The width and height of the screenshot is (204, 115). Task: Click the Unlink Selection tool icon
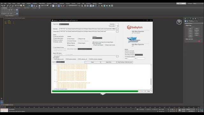pyautogui.click(x=10, y=6)
